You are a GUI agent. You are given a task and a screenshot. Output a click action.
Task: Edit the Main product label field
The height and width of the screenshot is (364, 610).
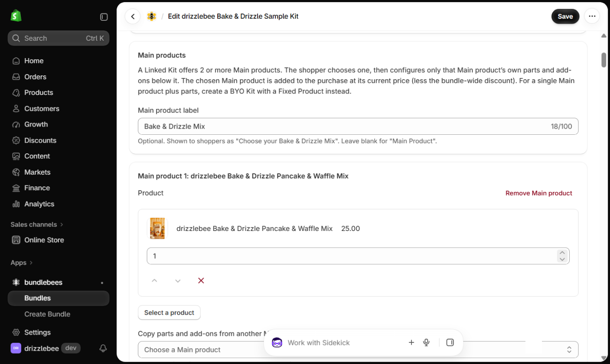(358, 127)
